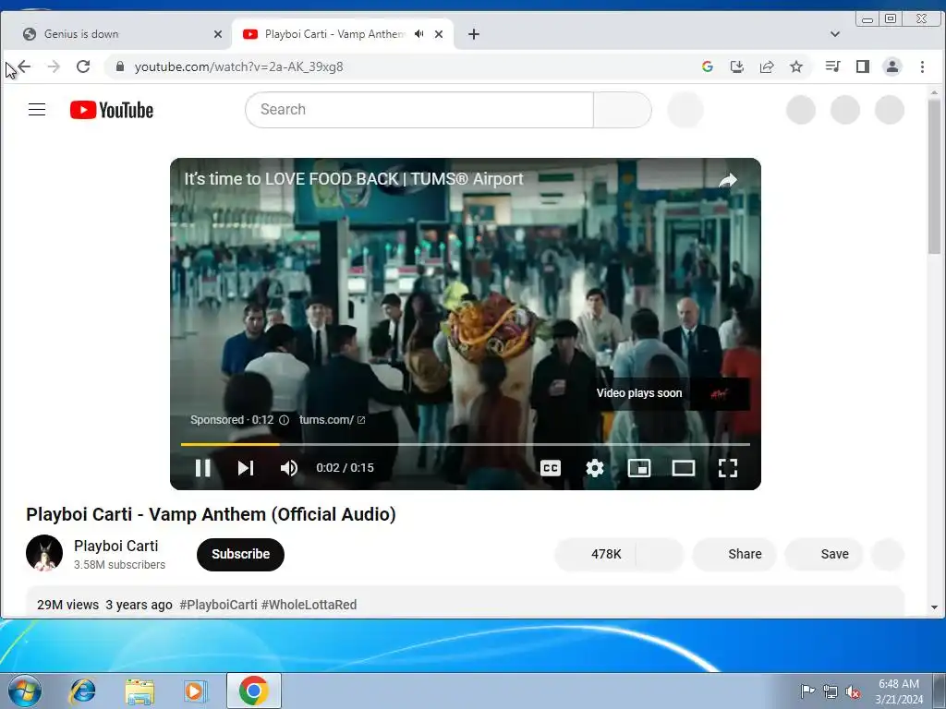Launch Internet Explorer from taskbar
The height and width of the screenshot is (709, 946).
point(82,691)
